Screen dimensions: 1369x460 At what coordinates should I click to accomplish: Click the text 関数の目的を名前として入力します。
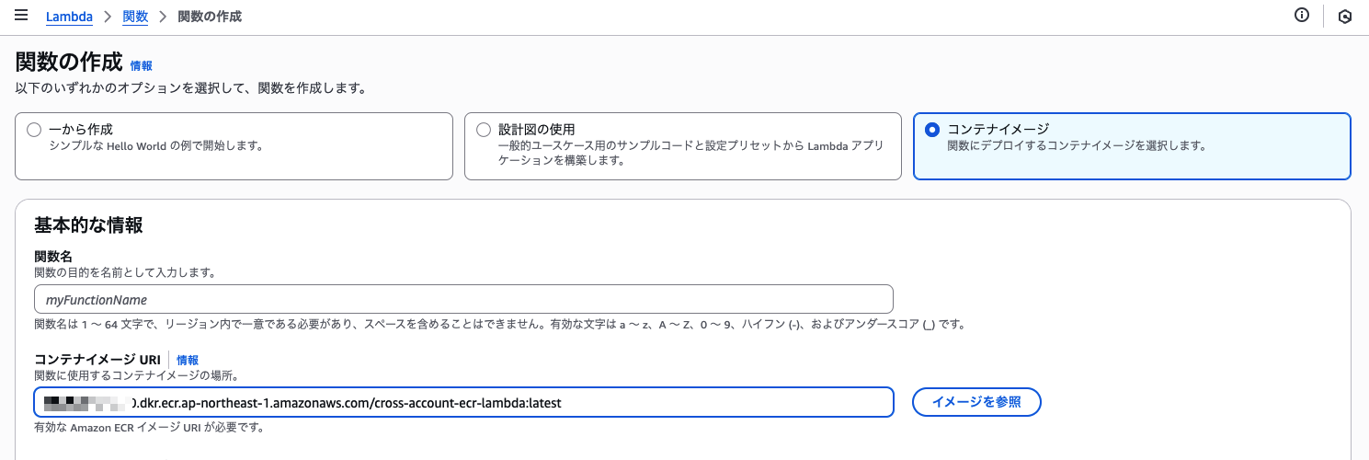(125, 272)
